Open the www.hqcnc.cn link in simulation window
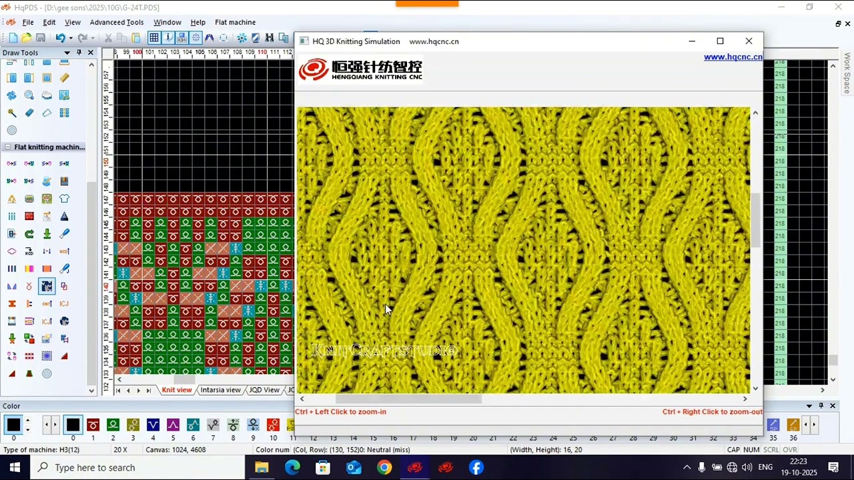This screenshot has width=854, height=480. click(x=733, y=57)
